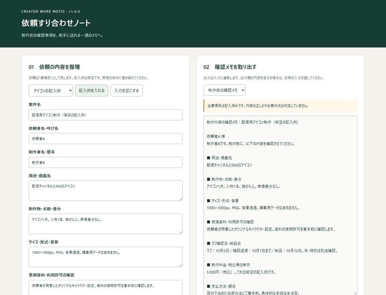This screenshot has height=295, width=386.
Task: Click inside the 制作物・点数・差分 textarea
Action: (x=106, y=224)
